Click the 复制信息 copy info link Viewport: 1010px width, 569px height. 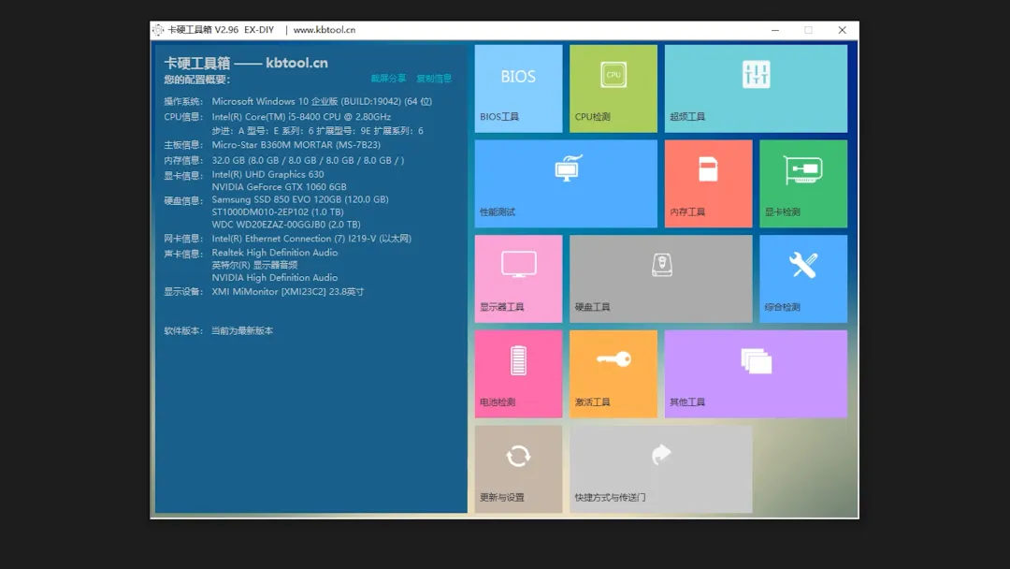(432, 79)
